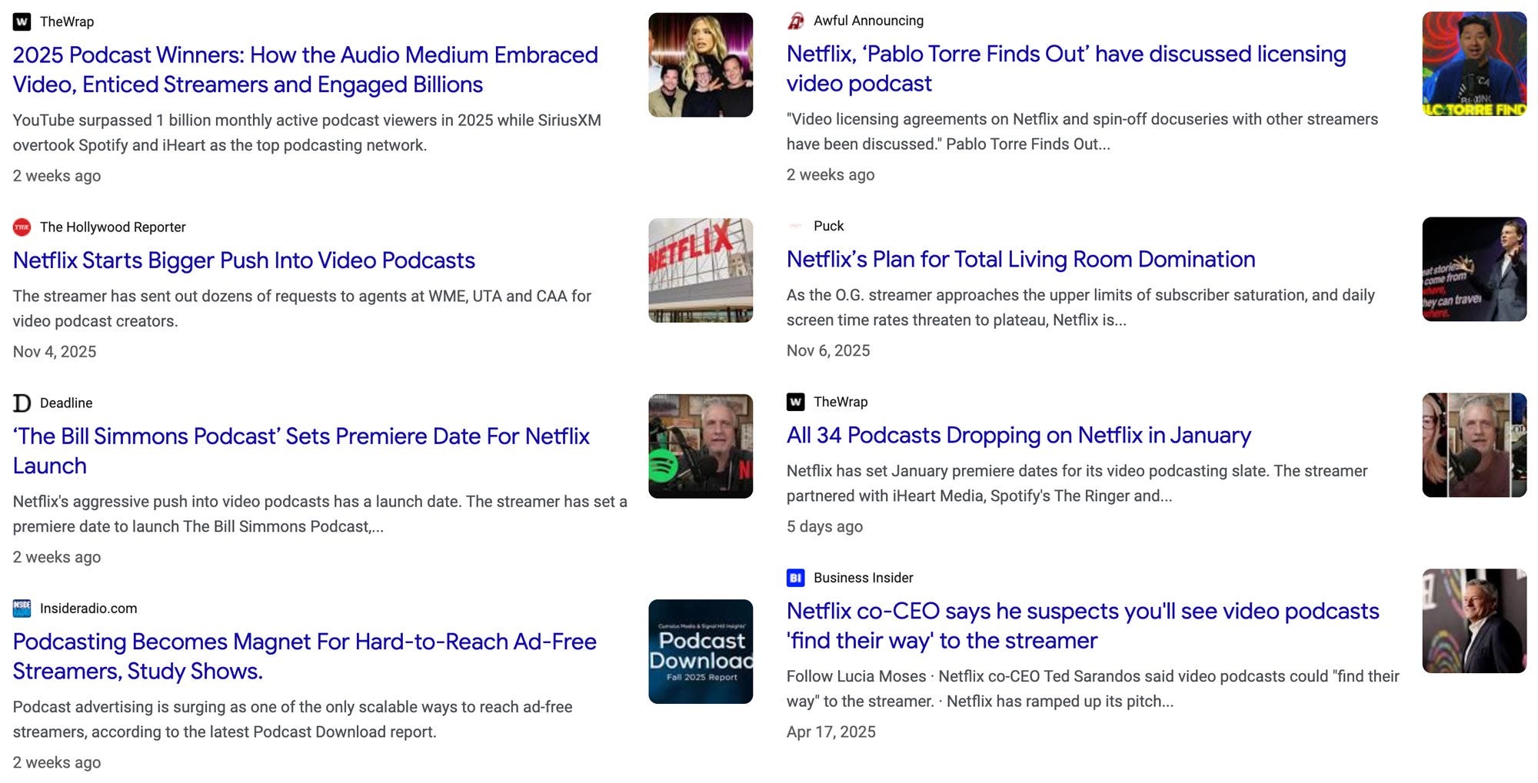Click Ted Sarandos thumbnail image
Image resolution: width=1538 pixels, height=783 pixels.
1474,621
